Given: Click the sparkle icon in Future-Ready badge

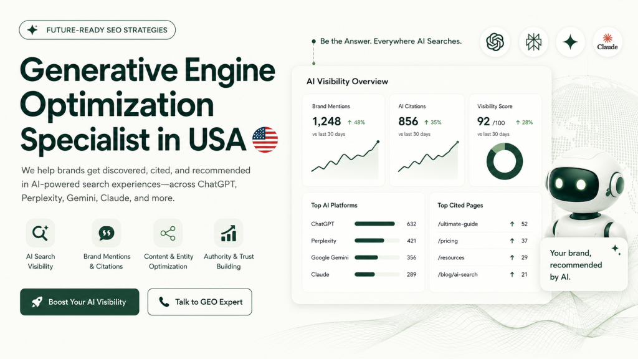Looking at the screenshot, I should 32,30.
